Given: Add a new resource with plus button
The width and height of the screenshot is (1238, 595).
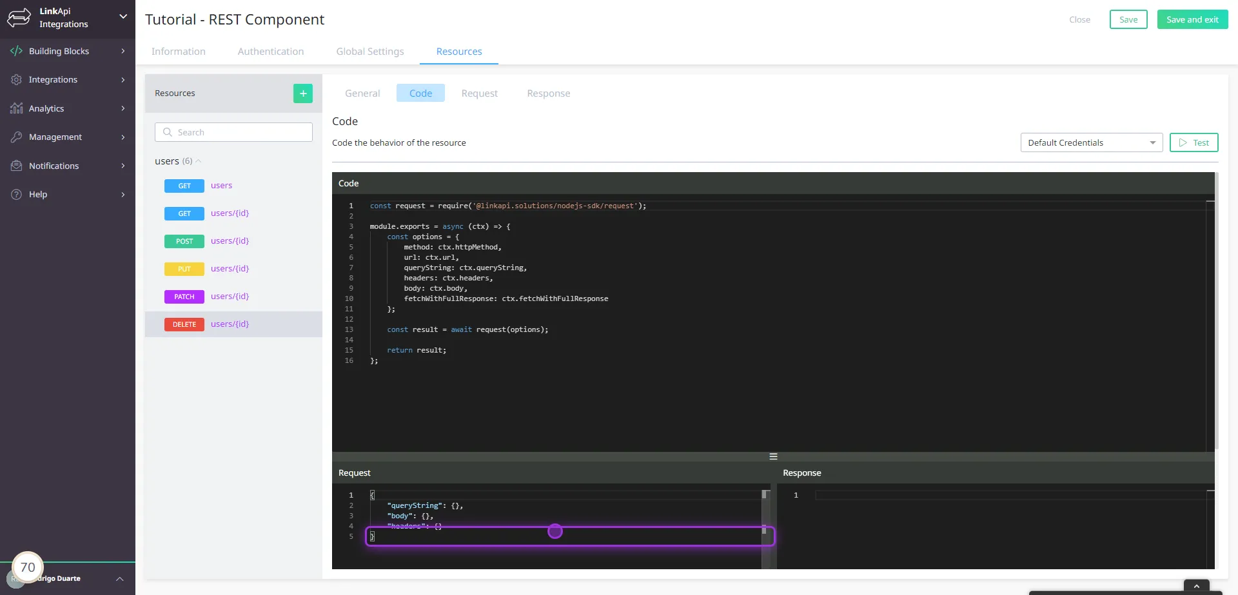Looking at the screenshot, I should coord(303,93).
